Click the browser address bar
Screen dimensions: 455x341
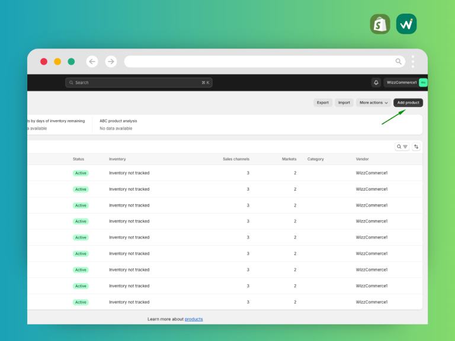tap(265, 62)
